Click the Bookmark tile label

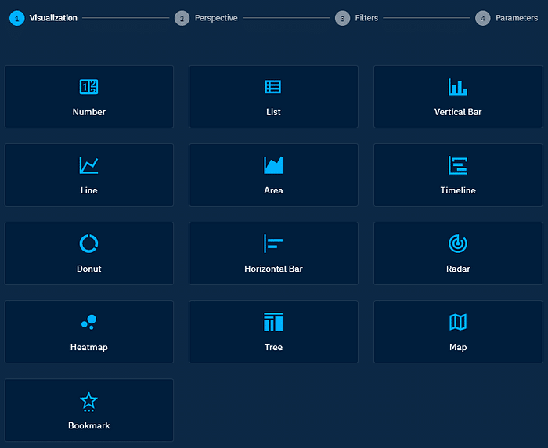point(88,425)
